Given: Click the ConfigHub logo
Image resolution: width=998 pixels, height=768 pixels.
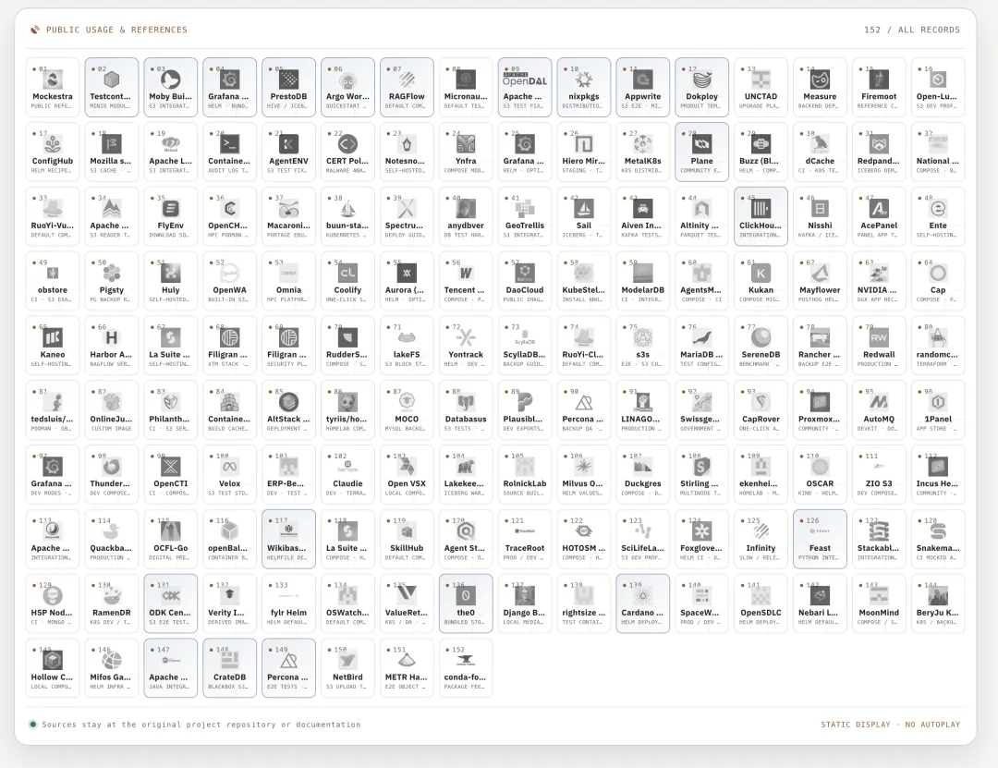Looking at the screenshot, I should coord(53,144).
